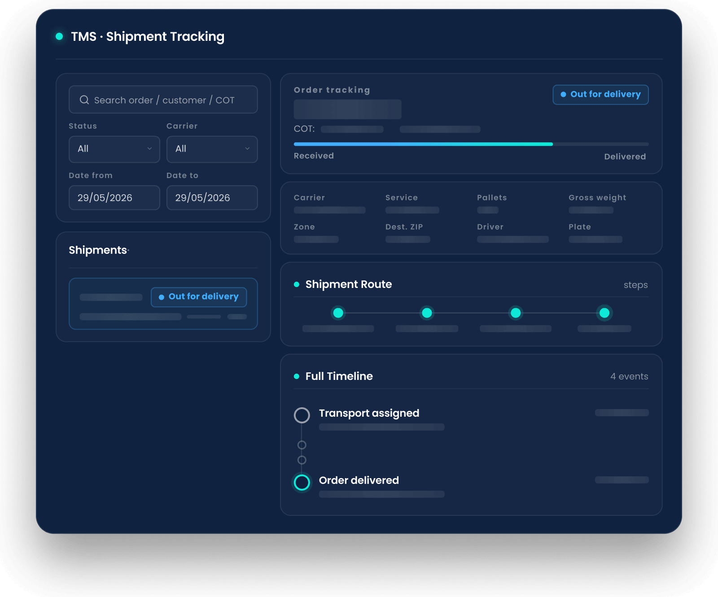Click the Received label under progress bar

pyautogui.click(x=314, y=156)
